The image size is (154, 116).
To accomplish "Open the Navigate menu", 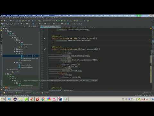I will click(16, 18).
